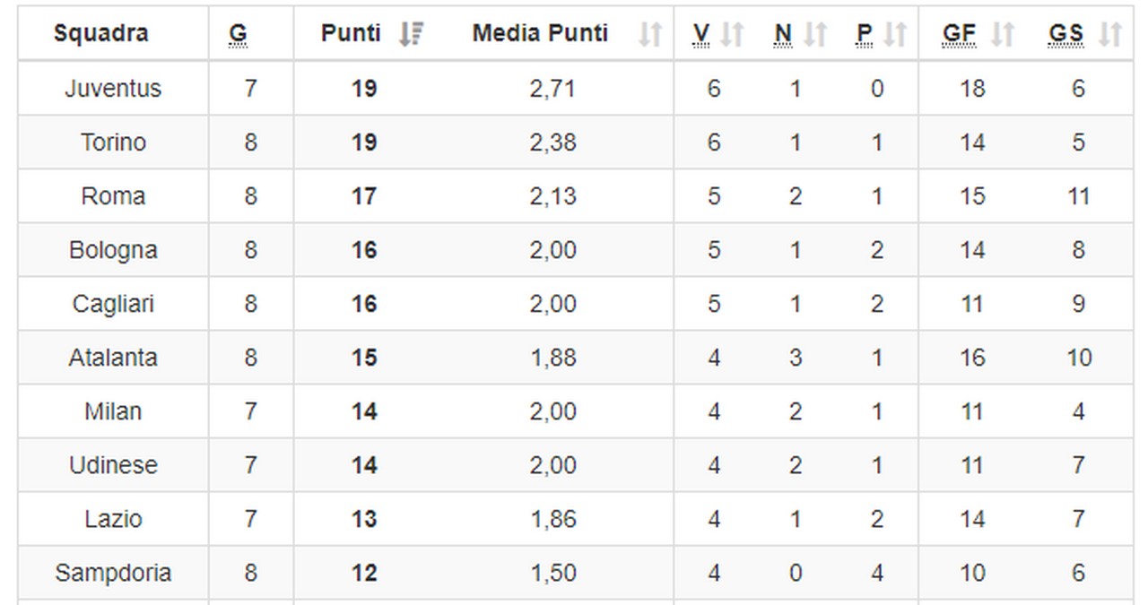1148x605 pixels.
Task: Click the Media Punti sort arrows icon
Action: [x=650, y=34]
